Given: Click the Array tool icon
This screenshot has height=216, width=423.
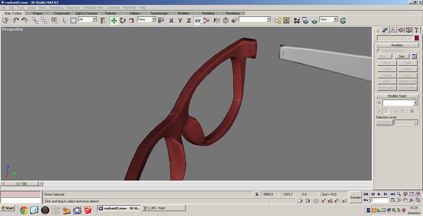Looking at the screenshot, I should click(226, 20).
